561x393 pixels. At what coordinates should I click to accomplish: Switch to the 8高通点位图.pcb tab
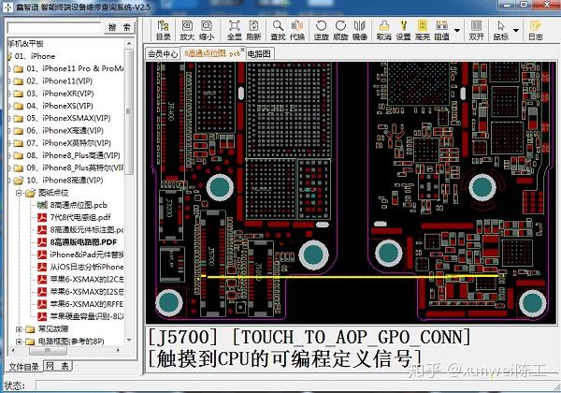point(212,53)
